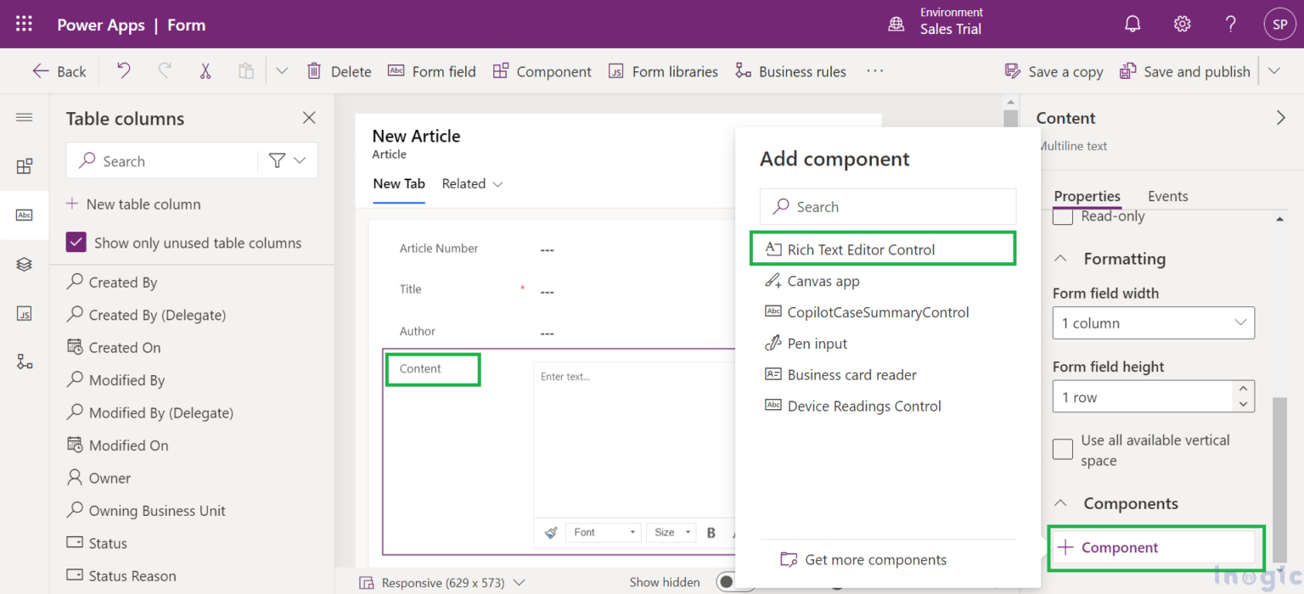Open Form libraries from the command bar
The height and width of the screenshot is (594, 1304).
663,71
